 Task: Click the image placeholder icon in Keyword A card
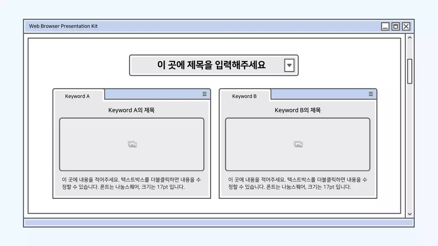[132, 144]
